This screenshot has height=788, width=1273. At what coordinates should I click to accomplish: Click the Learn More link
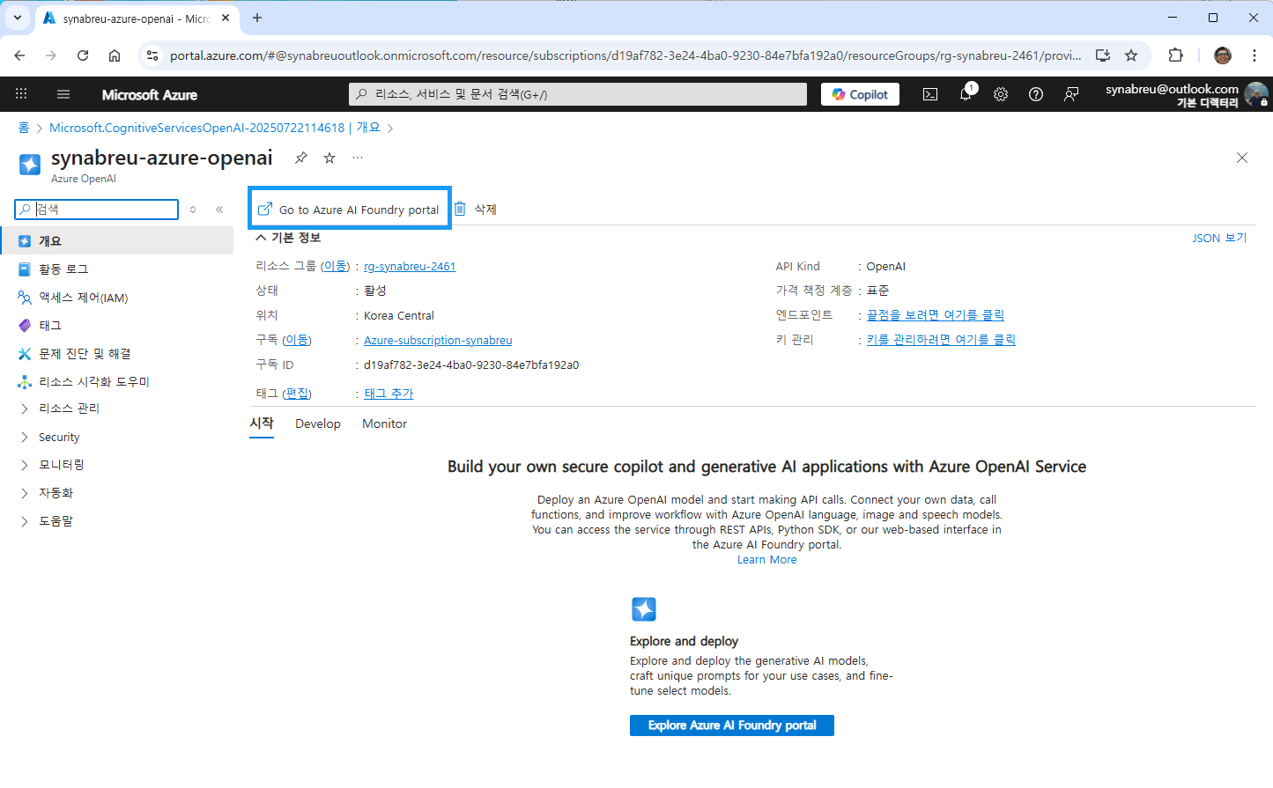click(767, 560)
